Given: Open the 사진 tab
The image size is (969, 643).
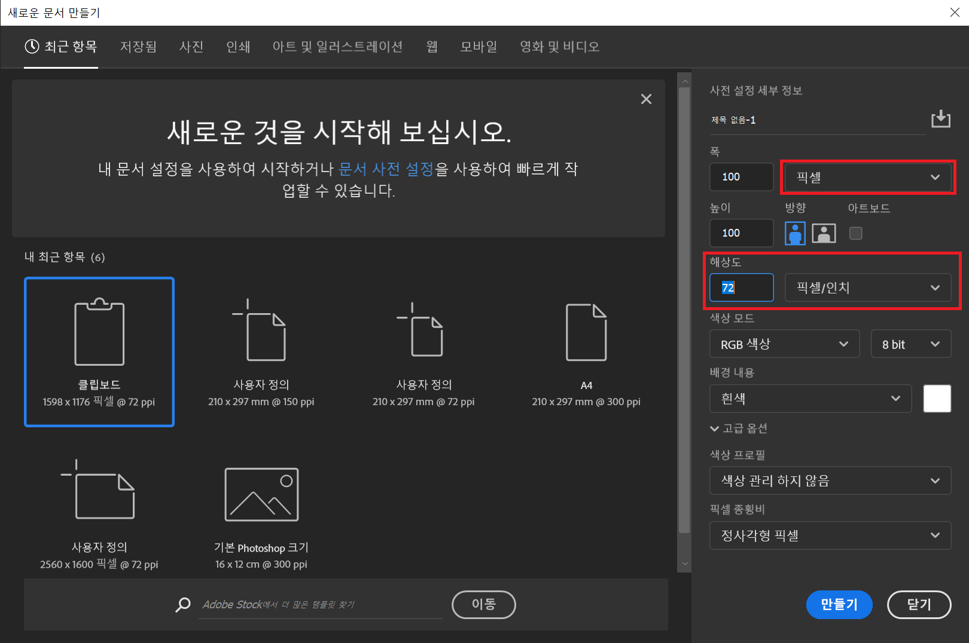Looking at the screenshot, I should coord(191,47).
